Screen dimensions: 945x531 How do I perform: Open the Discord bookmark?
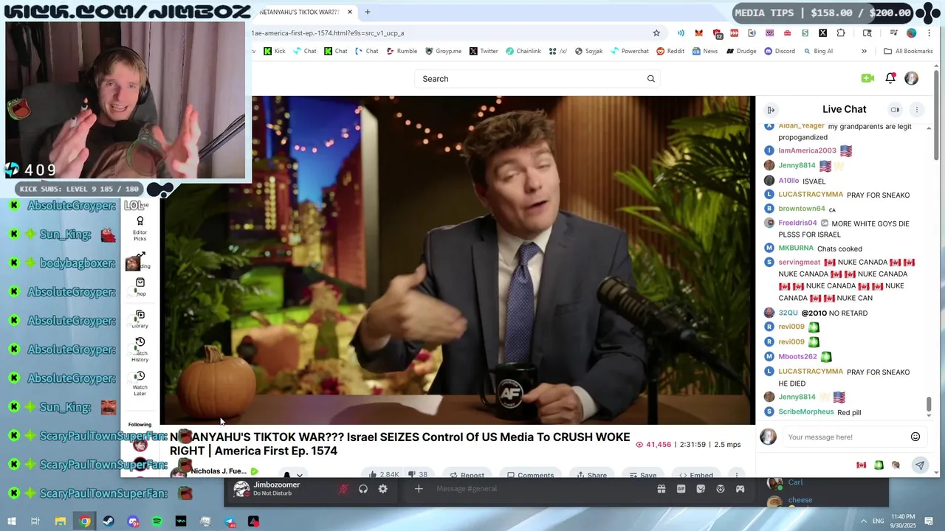point(780,52)
